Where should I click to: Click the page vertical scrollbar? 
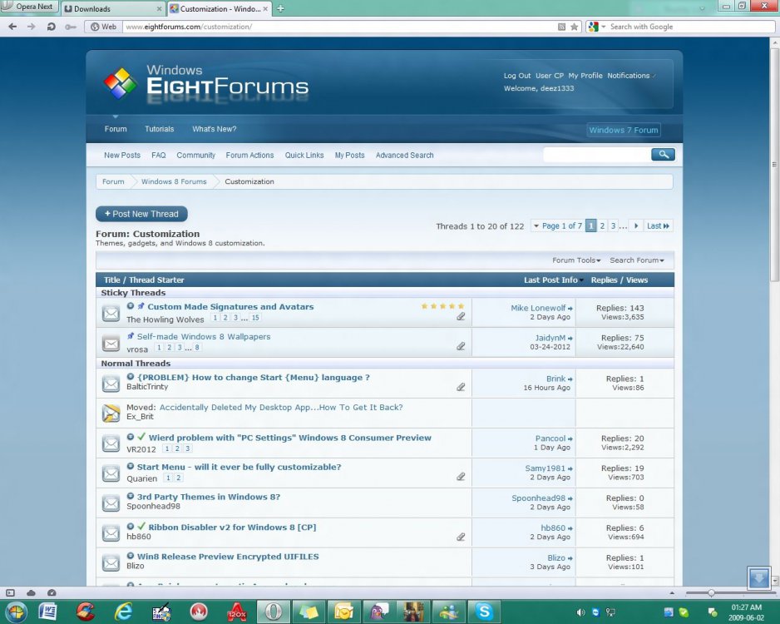point(774,164)
